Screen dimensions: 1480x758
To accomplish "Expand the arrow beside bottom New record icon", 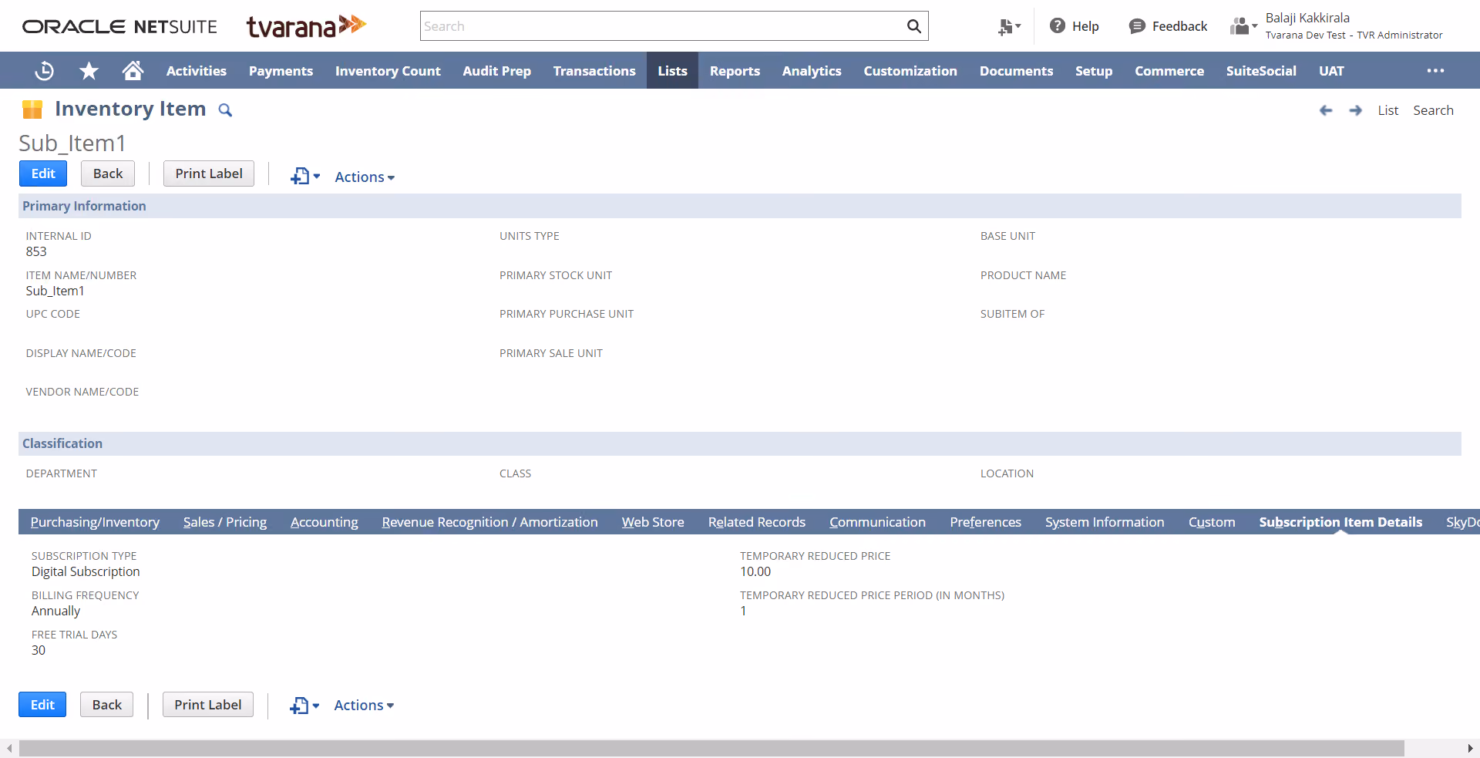I will (316, 706).
